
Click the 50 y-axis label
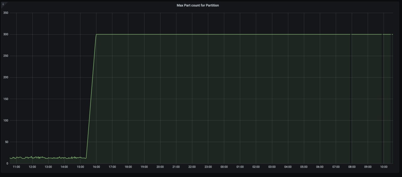click(6, 142)
